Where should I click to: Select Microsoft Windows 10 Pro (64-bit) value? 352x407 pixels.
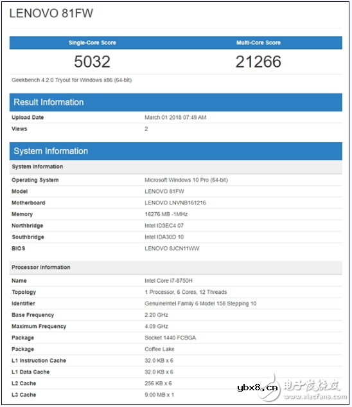tap(186, 180)
